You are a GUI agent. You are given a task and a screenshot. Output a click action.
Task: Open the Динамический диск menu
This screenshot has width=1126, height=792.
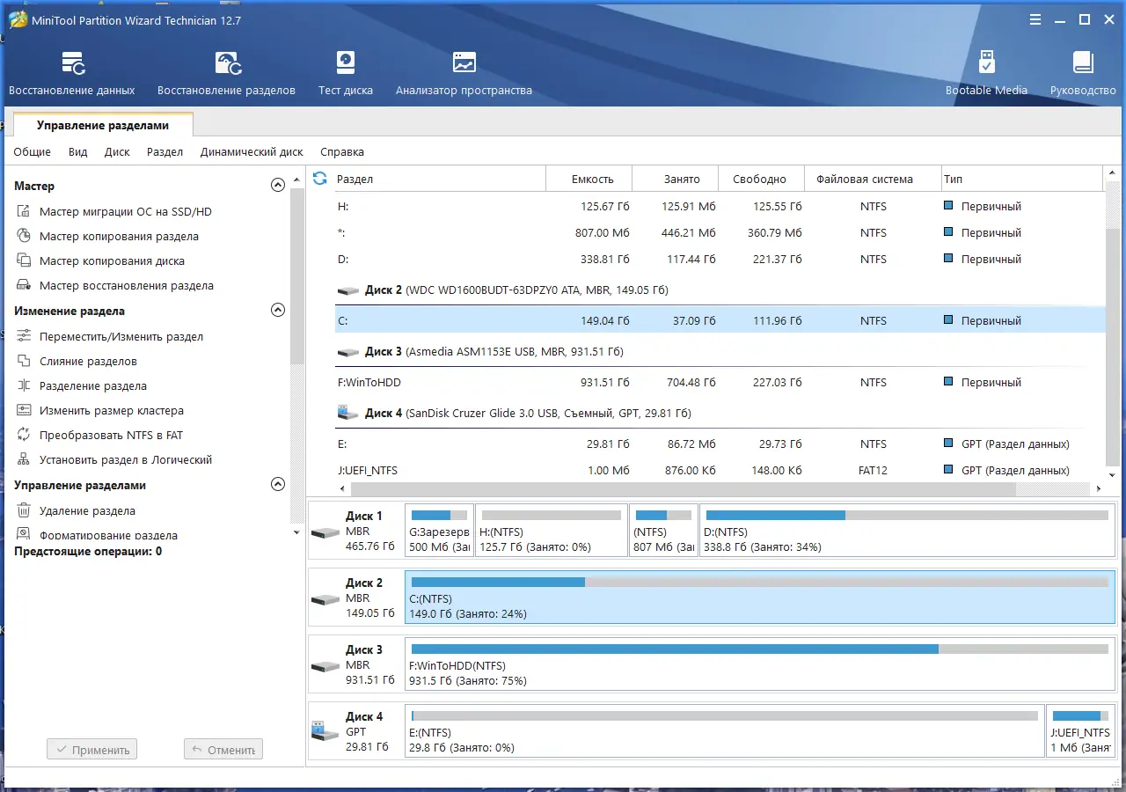(x=252, y=152)
